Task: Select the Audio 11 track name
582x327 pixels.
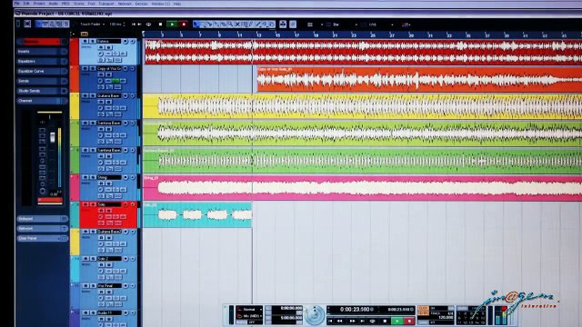Action: pyautogui.click(x=109, y=313)
